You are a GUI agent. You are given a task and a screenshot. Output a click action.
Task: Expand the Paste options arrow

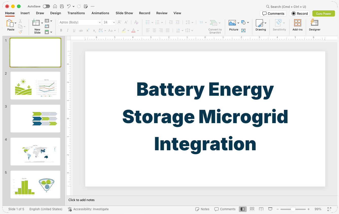click(x=16, y=23)
